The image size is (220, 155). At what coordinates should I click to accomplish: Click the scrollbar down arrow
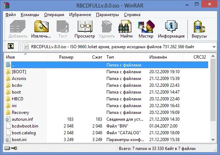213,140
